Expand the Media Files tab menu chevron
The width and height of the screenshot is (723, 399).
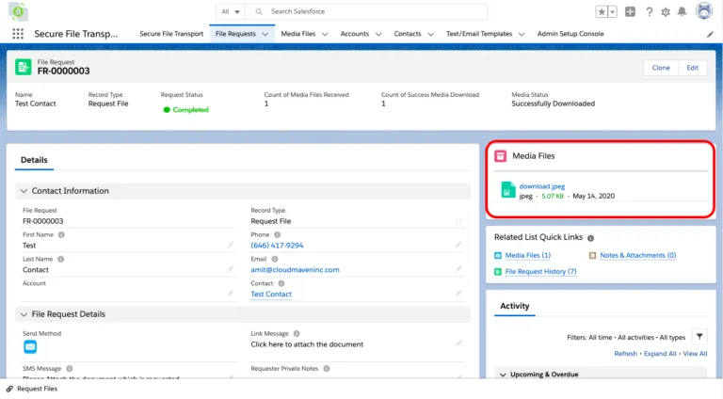(x=325, y=34)
